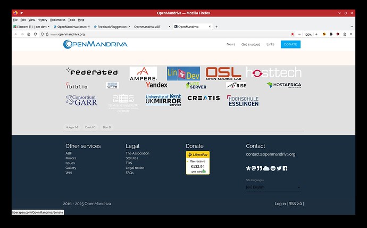
Task: Open the Mirrors footer link
Action: coord(71,158)
